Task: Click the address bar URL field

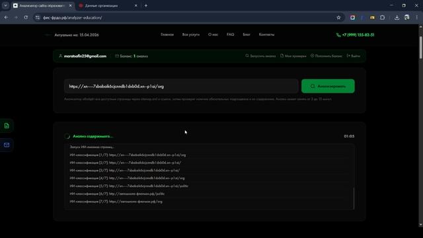Action: click(189, 18)
